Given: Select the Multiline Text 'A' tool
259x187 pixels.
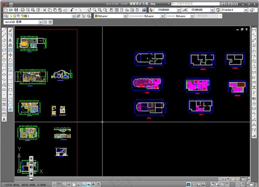Looking at the screenshot, I should pyautogui.click(x=4, y=119).
